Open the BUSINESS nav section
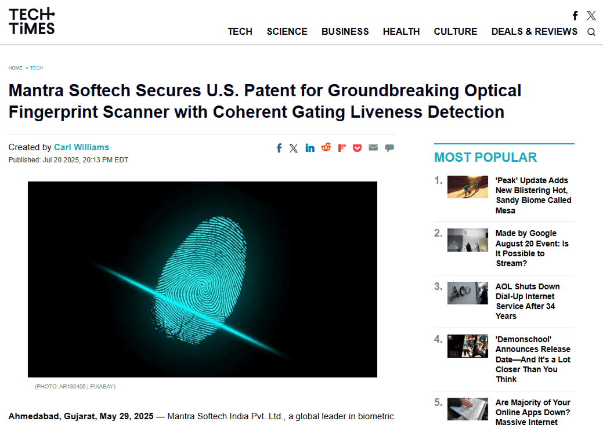The width and height of the screenshot is (603, 425). click(x=345, y=31)
